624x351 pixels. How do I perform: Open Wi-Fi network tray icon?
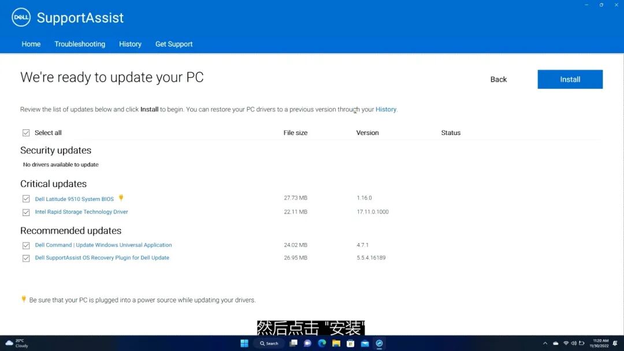pos(566,343)
